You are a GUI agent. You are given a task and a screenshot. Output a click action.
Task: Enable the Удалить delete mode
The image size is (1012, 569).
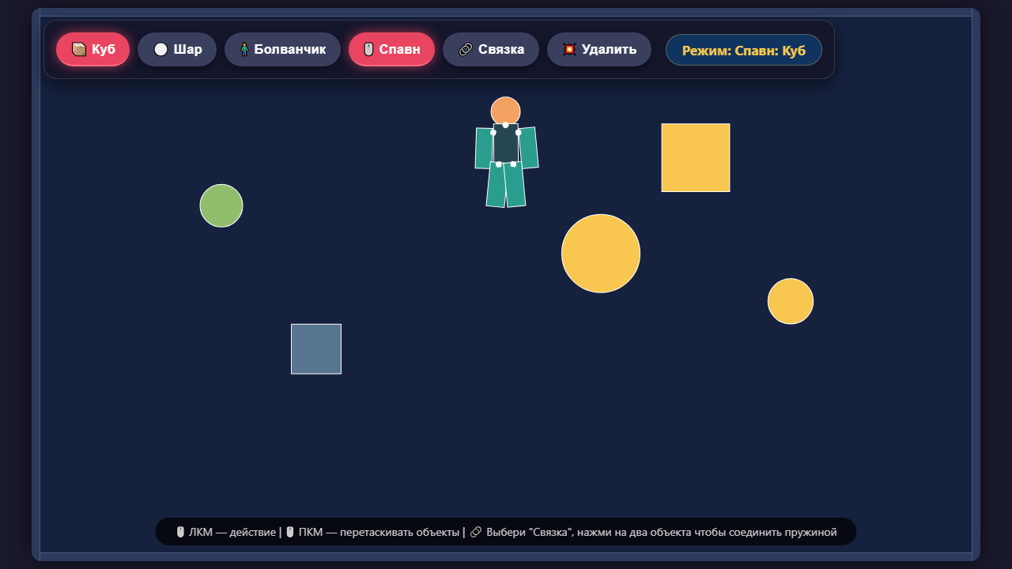click(599, 49)
